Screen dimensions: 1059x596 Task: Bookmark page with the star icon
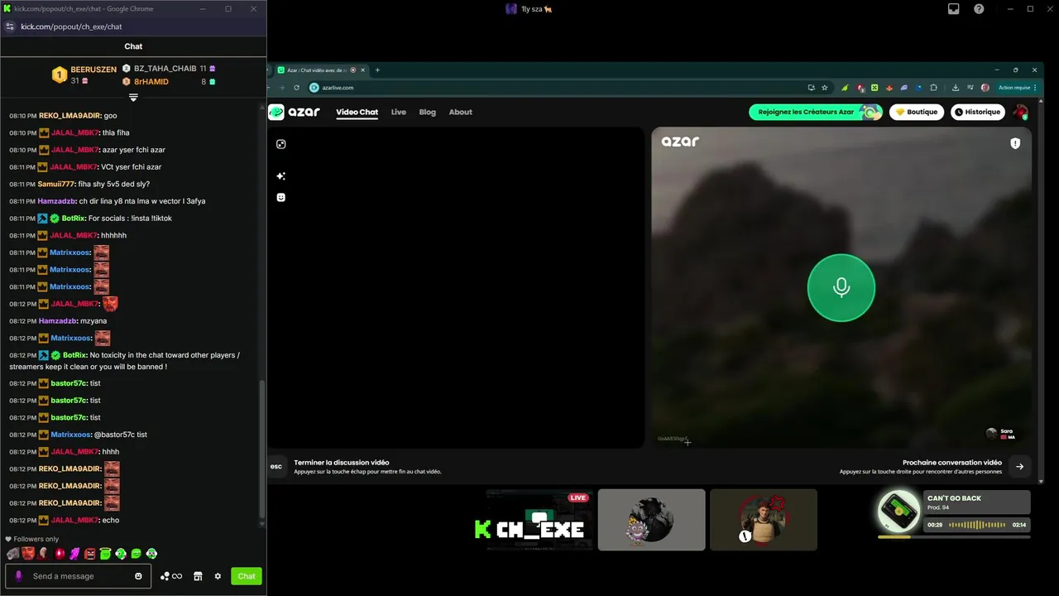(824, 87)
